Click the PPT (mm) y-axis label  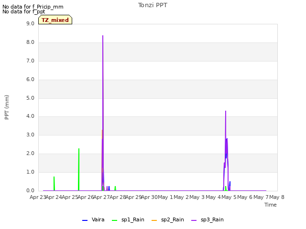tap(7, 107)
